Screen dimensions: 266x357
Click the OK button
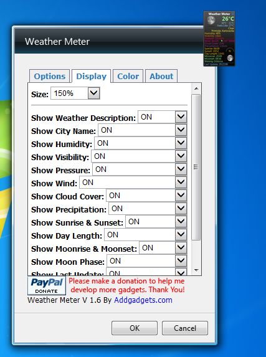pos(135,328)
